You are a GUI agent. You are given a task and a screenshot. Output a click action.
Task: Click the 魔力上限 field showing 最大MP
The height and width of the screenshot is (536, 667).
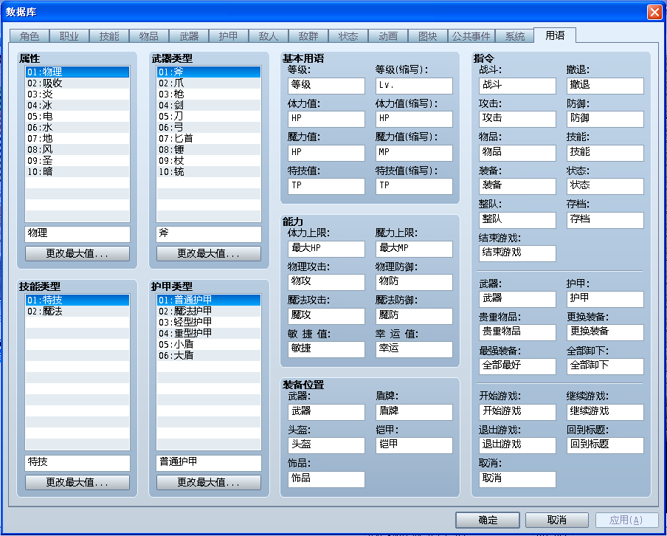(415, 249)
